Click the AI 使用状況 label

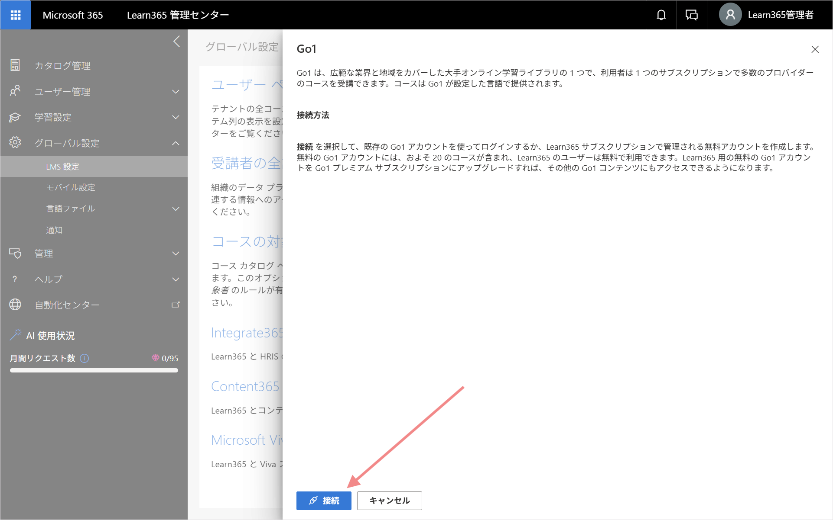pyautogui.click(x=50, y=336)
